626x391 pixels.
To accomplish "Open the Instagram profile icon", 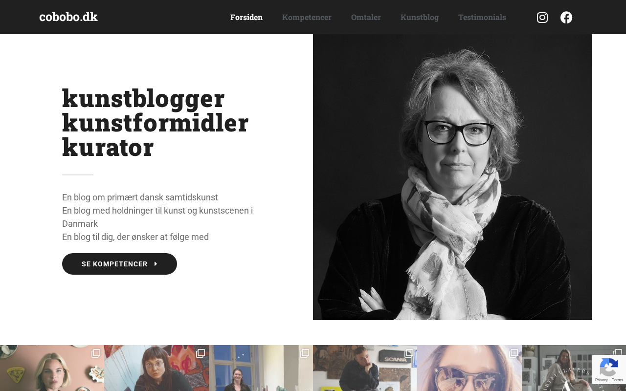I will (x=542, y=18).
